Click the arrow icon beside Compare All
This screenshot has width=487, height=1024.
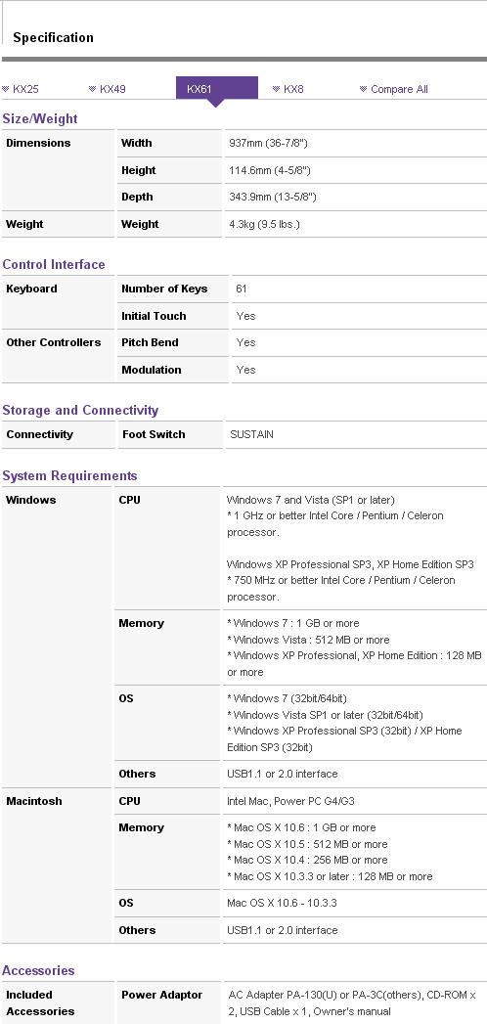point(363,89)
